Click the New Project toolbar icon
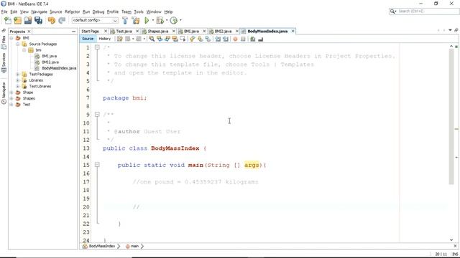Image resolution: width=460 pixels, height=258 pixels. pyautogui.click(x=17, y=21)
